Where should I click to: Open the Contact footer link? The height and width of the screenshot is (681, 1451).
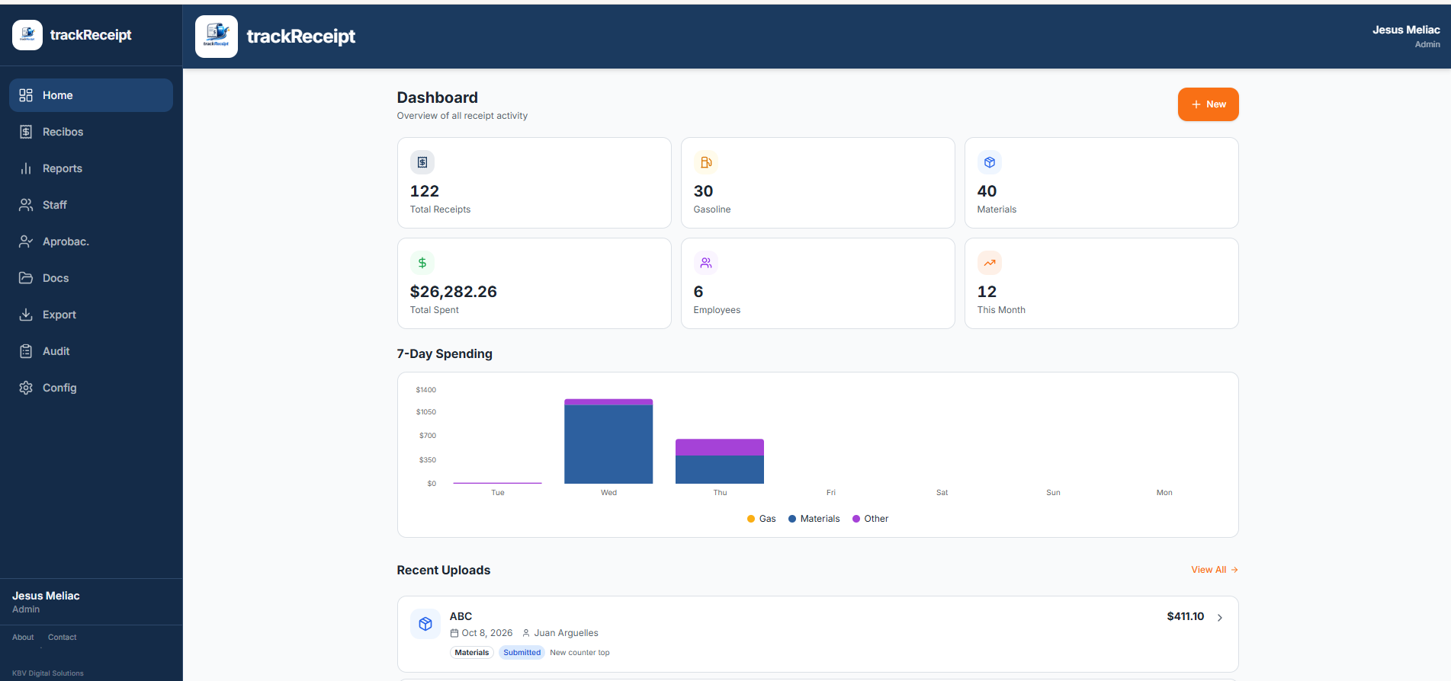tap(63, 638)
